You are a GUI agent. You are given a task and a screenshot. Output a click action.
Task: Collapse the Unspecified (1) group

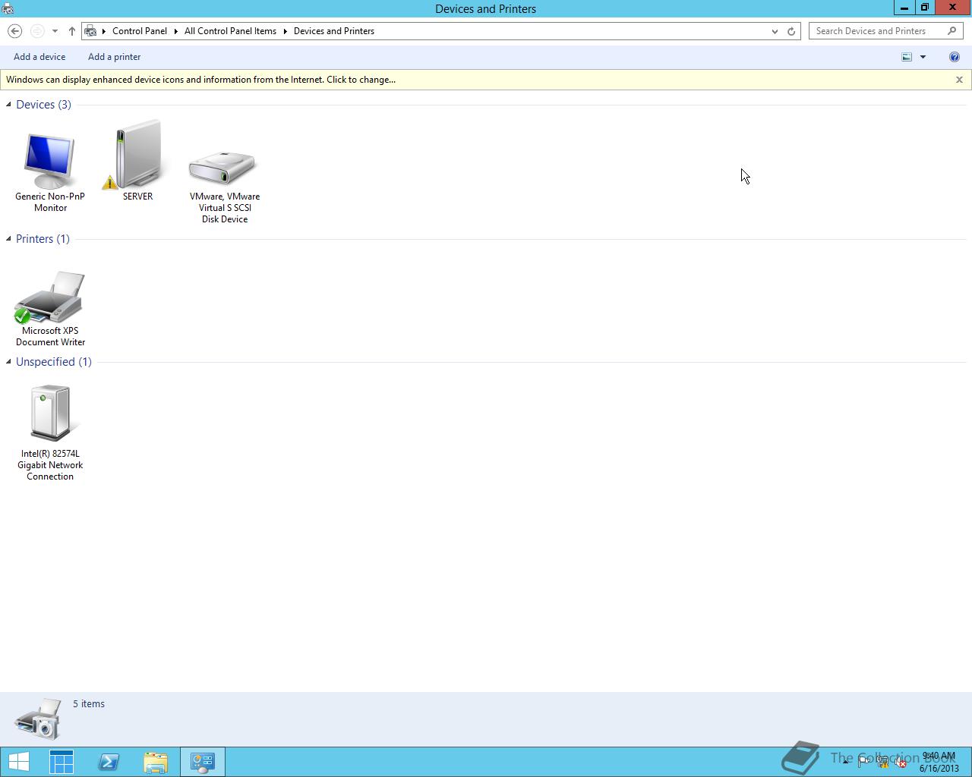pos(8,362)
